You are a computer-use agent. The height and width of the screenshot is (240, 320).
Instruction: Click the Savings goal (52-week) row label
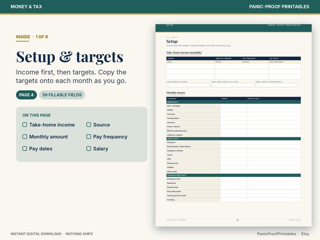click(177, 196)
